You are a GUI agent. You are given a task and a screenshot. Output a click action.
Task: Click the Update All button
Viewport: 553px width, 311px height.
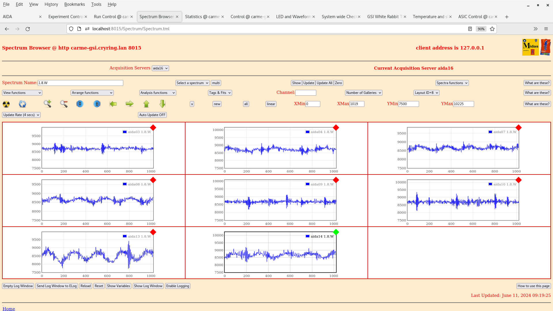coord(324,83)
